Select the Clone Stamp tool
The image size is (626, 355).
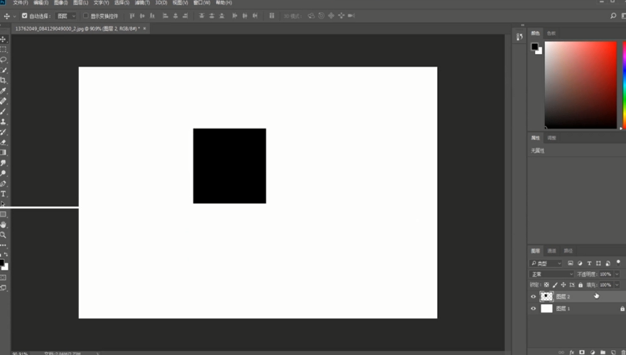point(3,121)
